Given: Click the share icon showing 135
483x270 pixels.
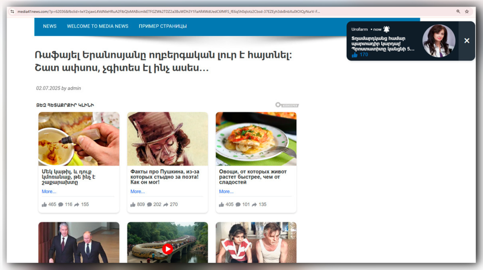Looking at the screenshot, I should [254, 205].
